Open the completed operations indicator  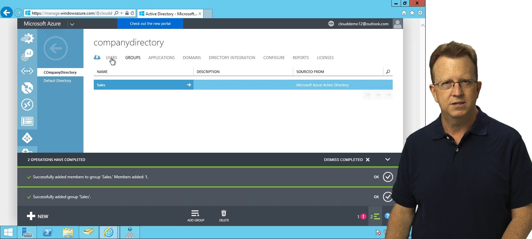pyautogui.click(x=375, y=216)
